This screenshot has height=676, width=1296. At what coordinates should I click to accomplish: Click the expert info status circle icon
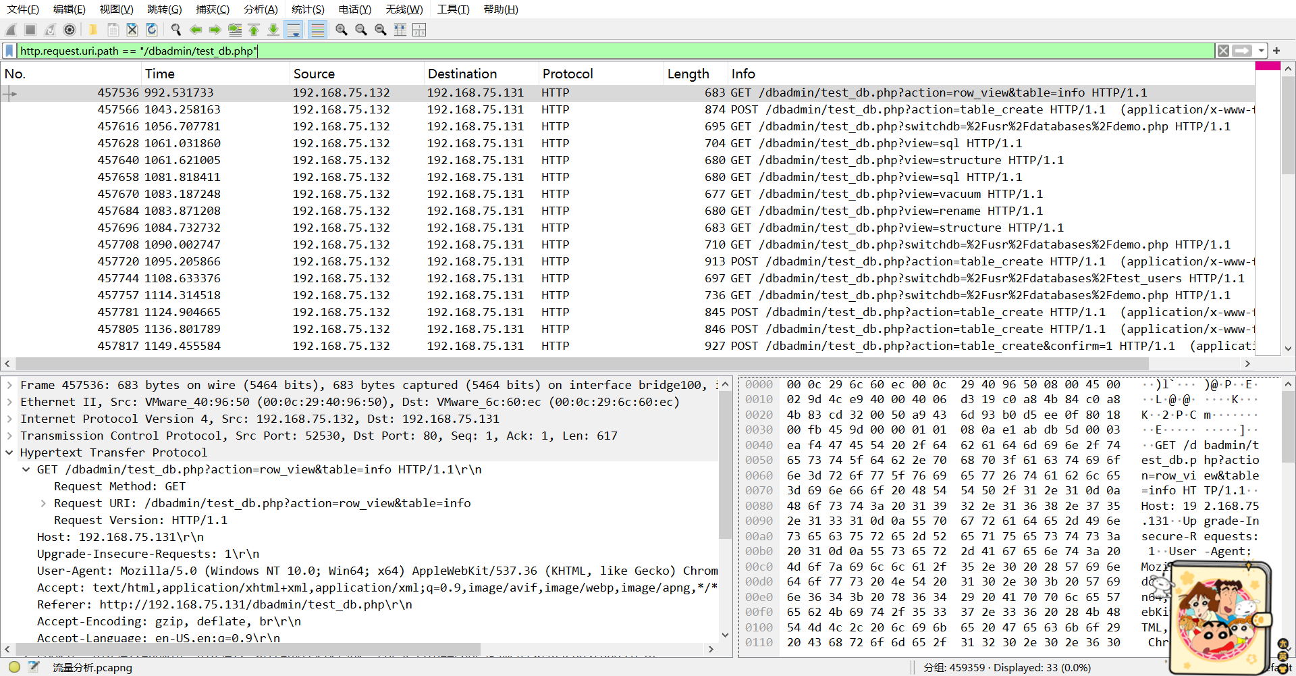click(x=14, y=667)
